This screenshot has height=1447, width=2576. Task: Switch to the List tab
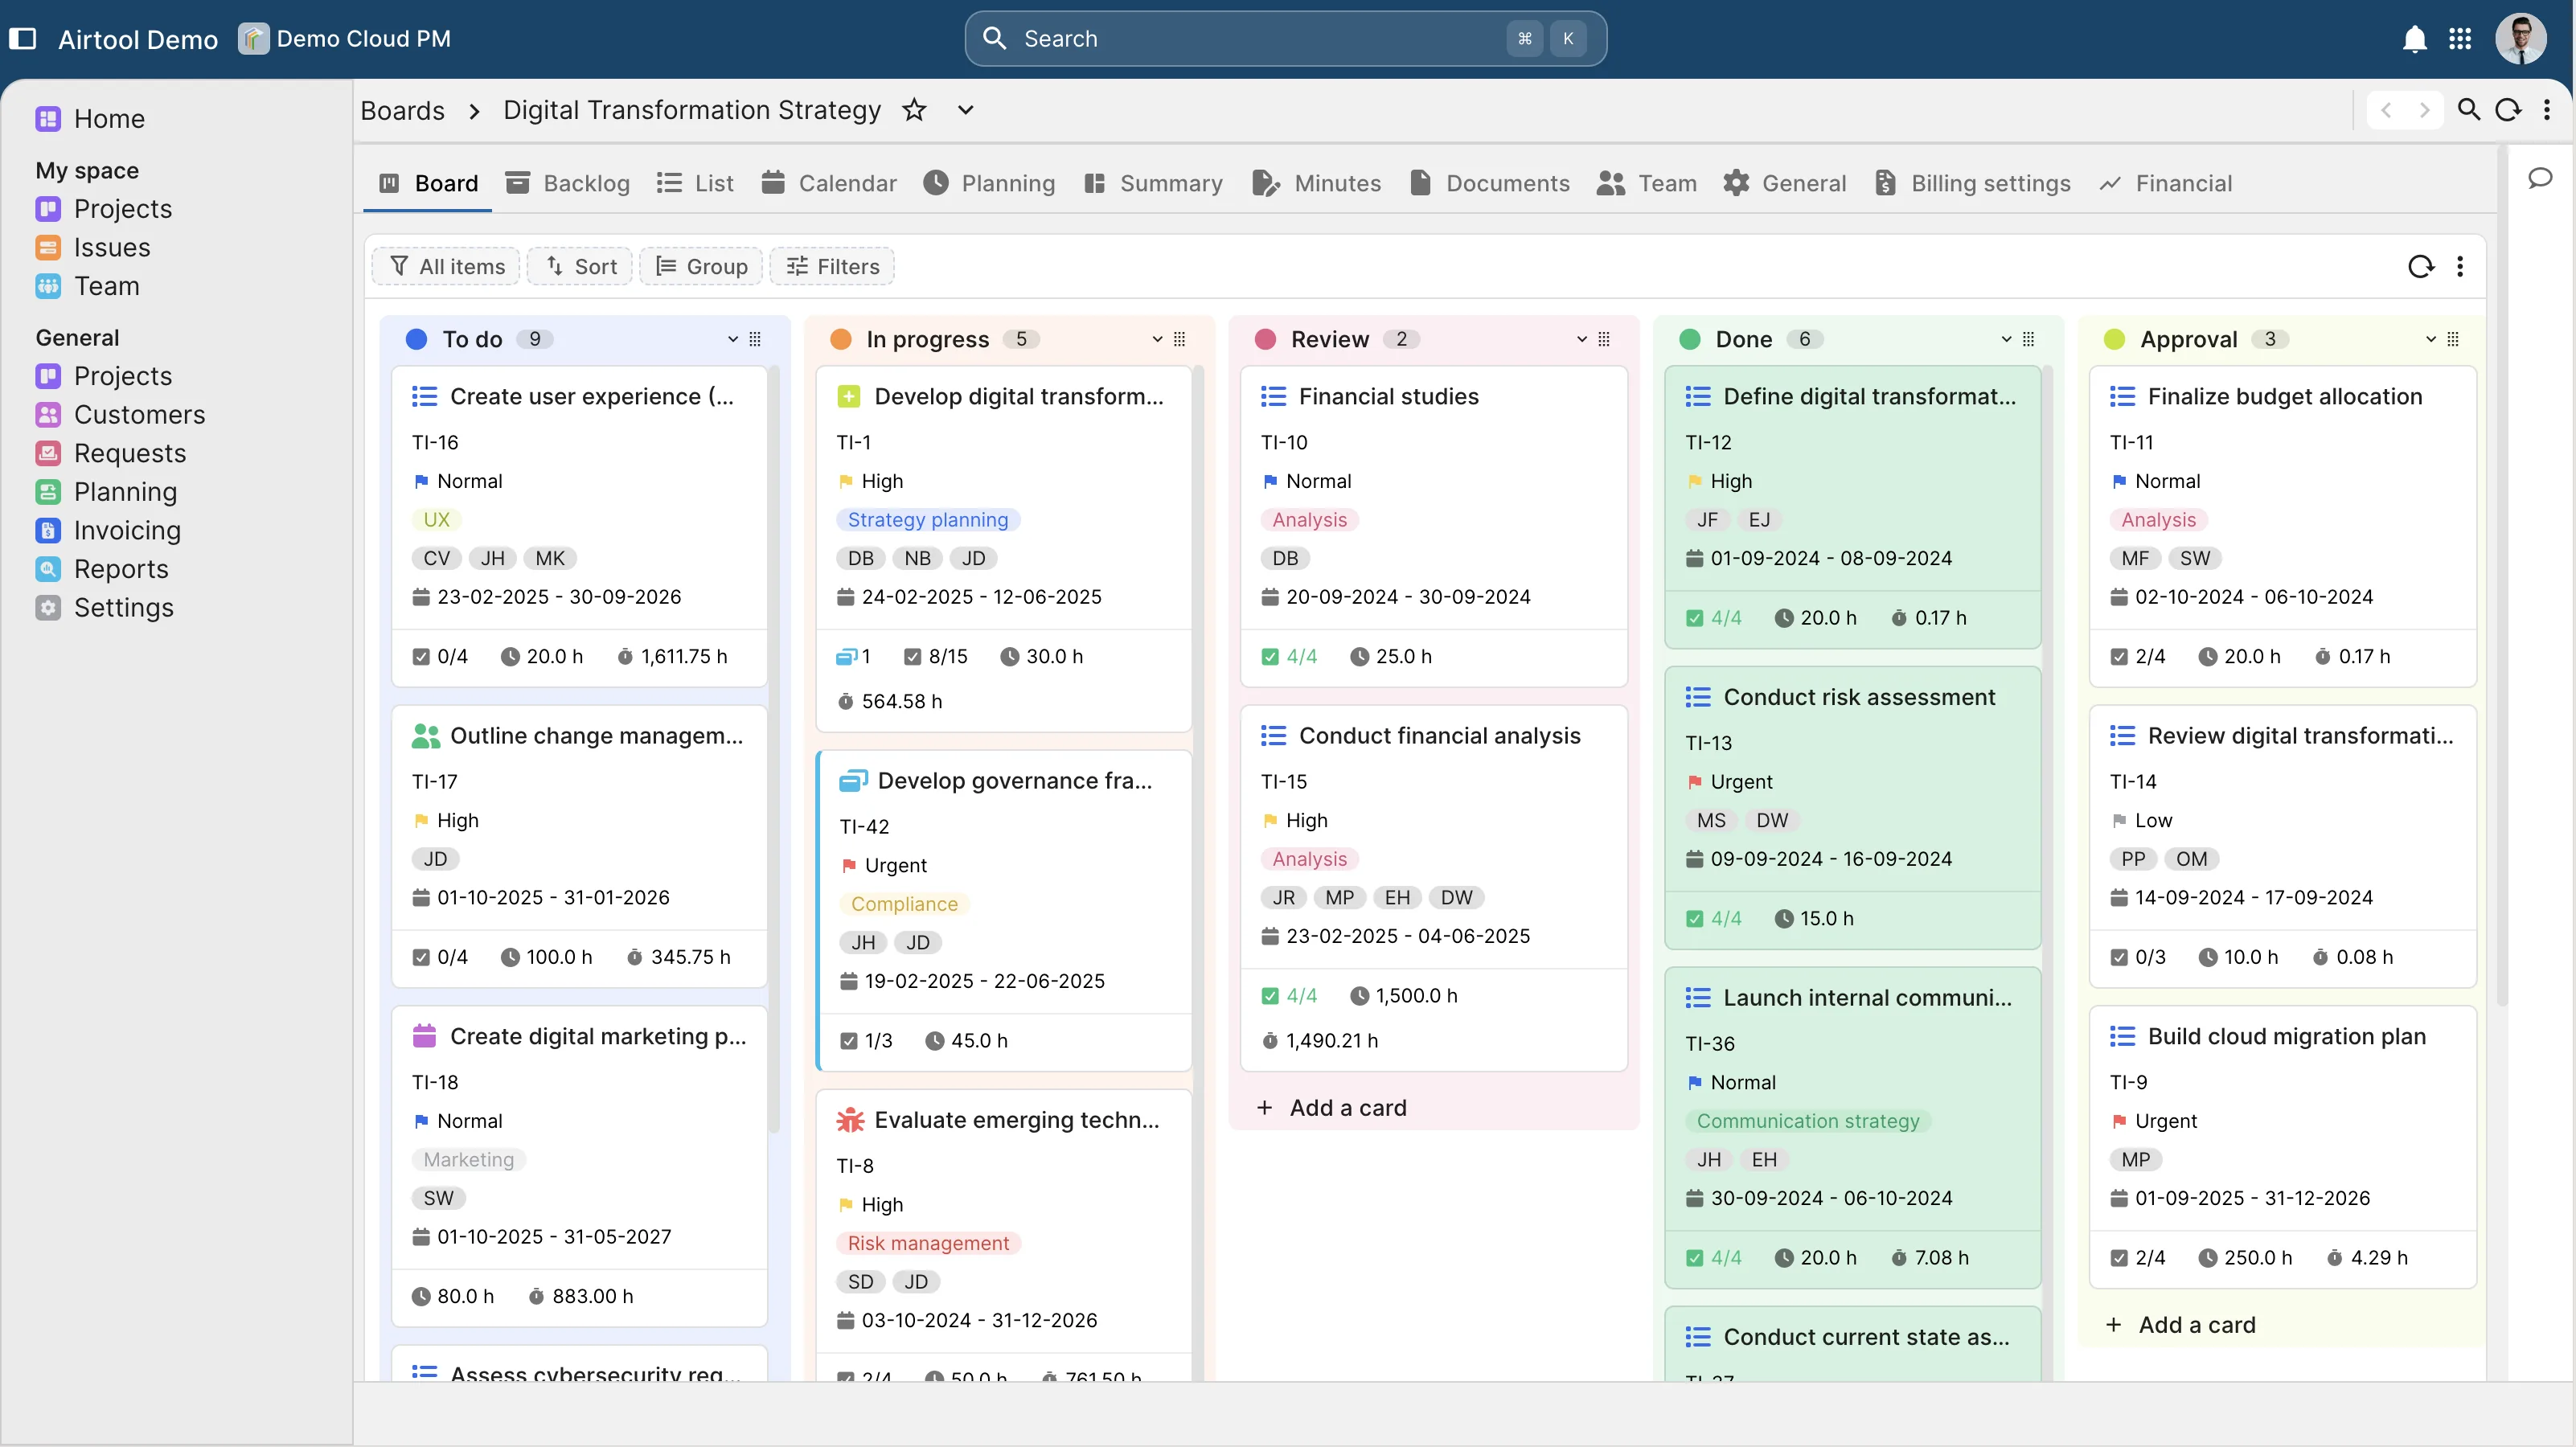[695, 183]
